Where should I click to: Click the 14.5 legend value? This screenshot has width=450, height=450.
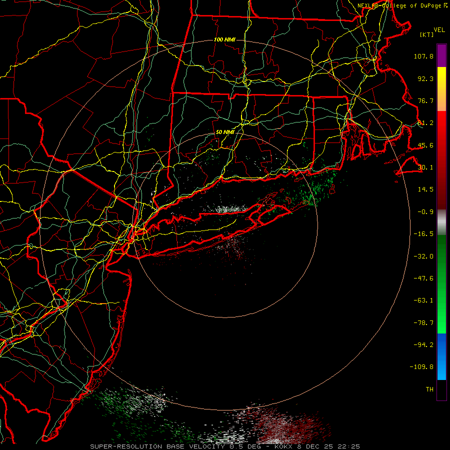425,189
